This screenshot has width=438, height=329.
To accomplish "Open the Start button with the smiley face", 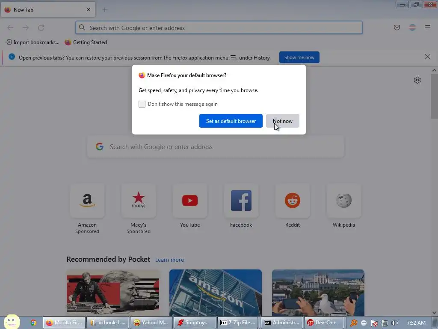I will (12, 322).
